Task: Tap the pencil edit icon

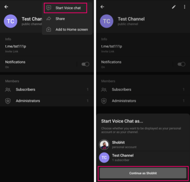Action: pos(174,7)
